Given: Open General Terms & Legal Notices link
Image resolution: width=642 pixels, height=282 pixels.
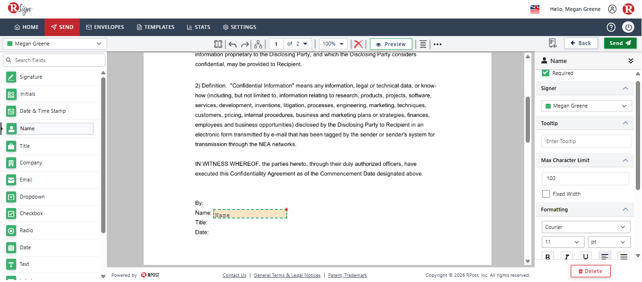Looking at the screenshot, I should (287, 275).
